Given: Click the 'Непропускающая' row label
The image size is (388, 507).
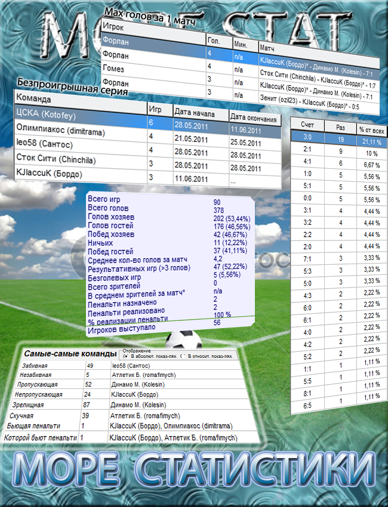Looking at the screenshot, I should click(x=39, y=394).
